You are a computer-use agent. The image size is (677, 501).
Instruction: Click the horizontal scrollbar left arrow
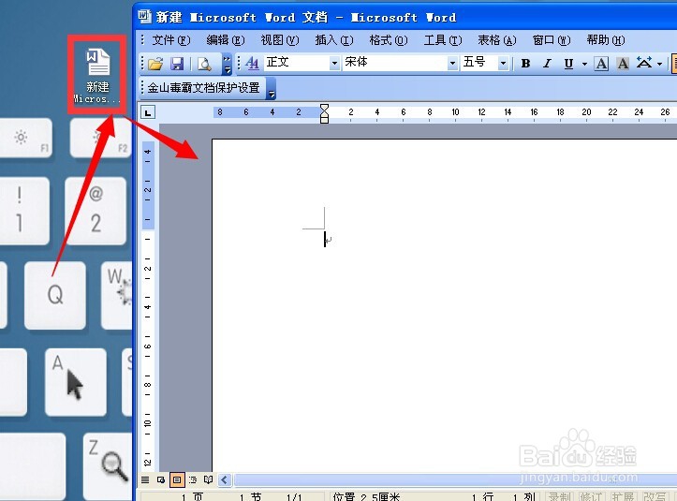click(225, 479)
